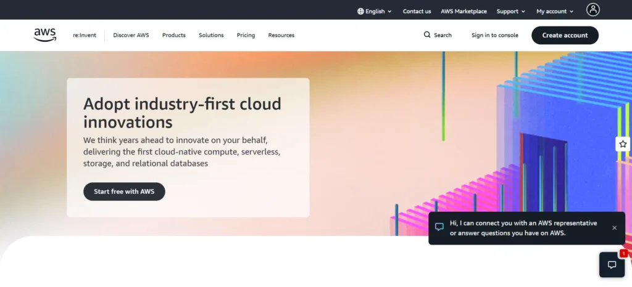Open the Pricing menu
The width and height of the screenshot is (632, 287).
click(246, 35)
